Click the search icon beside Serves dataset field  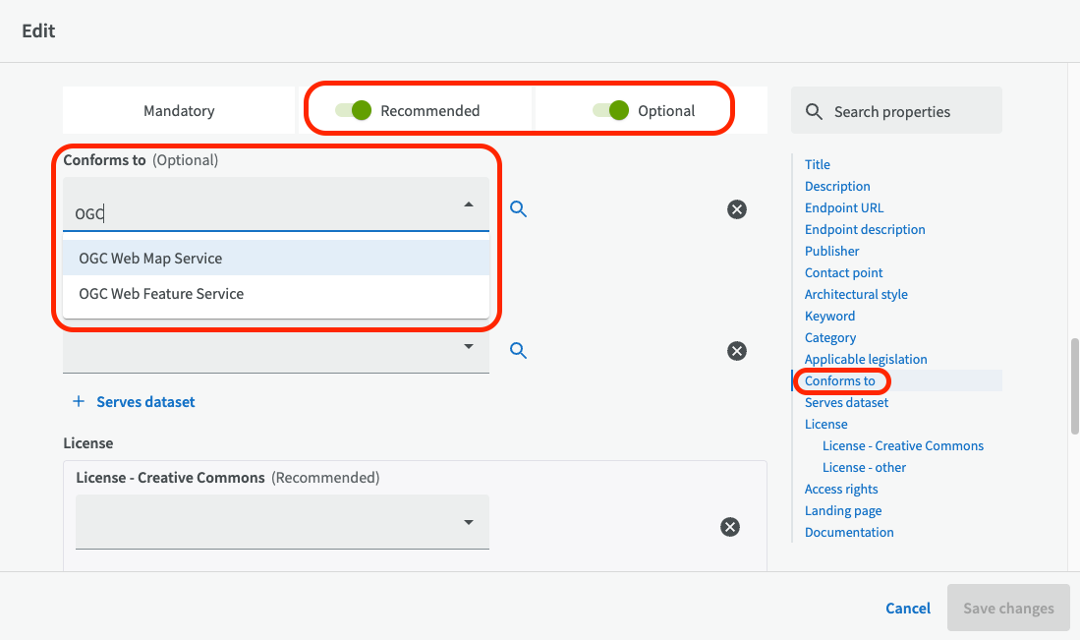tap(519, 351)
